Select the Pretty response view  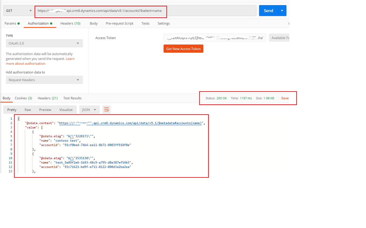(12, 109)
